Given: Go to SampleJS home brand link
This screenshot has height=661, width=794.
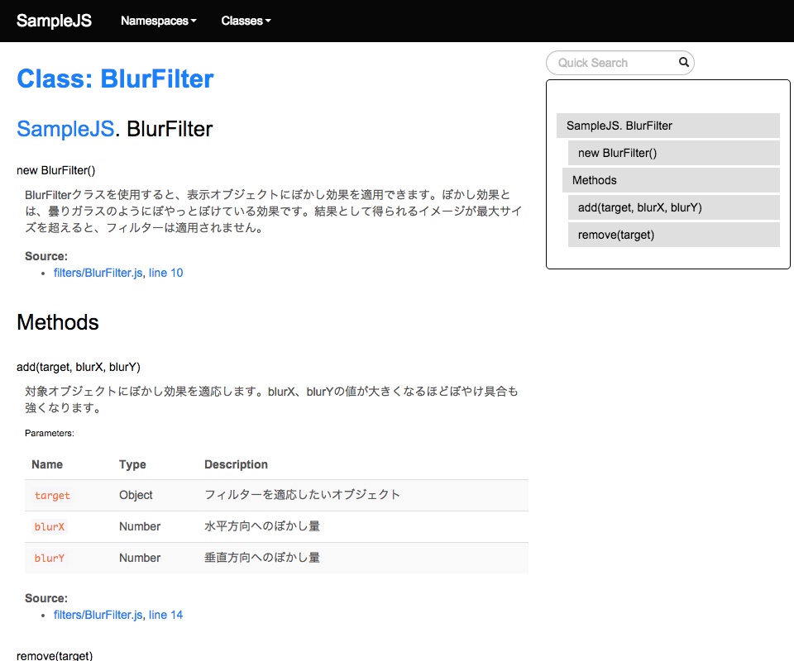Looking at the screenshot, I should pyautogui.click(x=55, y=21).
